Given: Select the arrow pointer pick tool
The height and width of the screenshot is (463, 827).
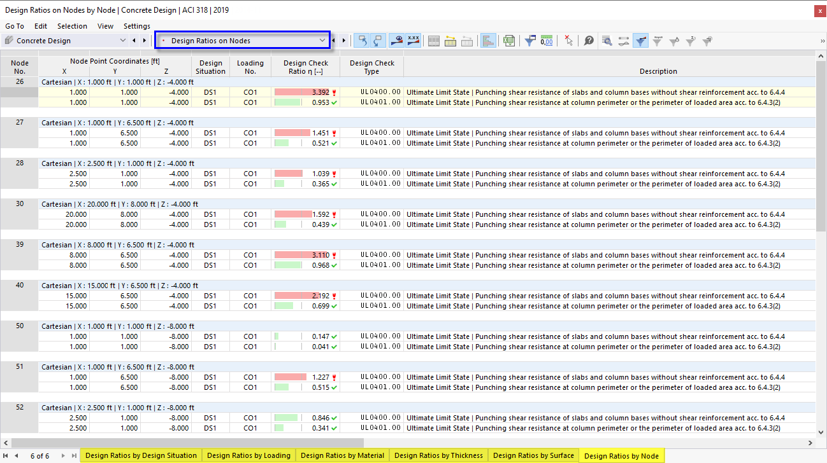Looking at the screenshot, I should click(569, 40).
